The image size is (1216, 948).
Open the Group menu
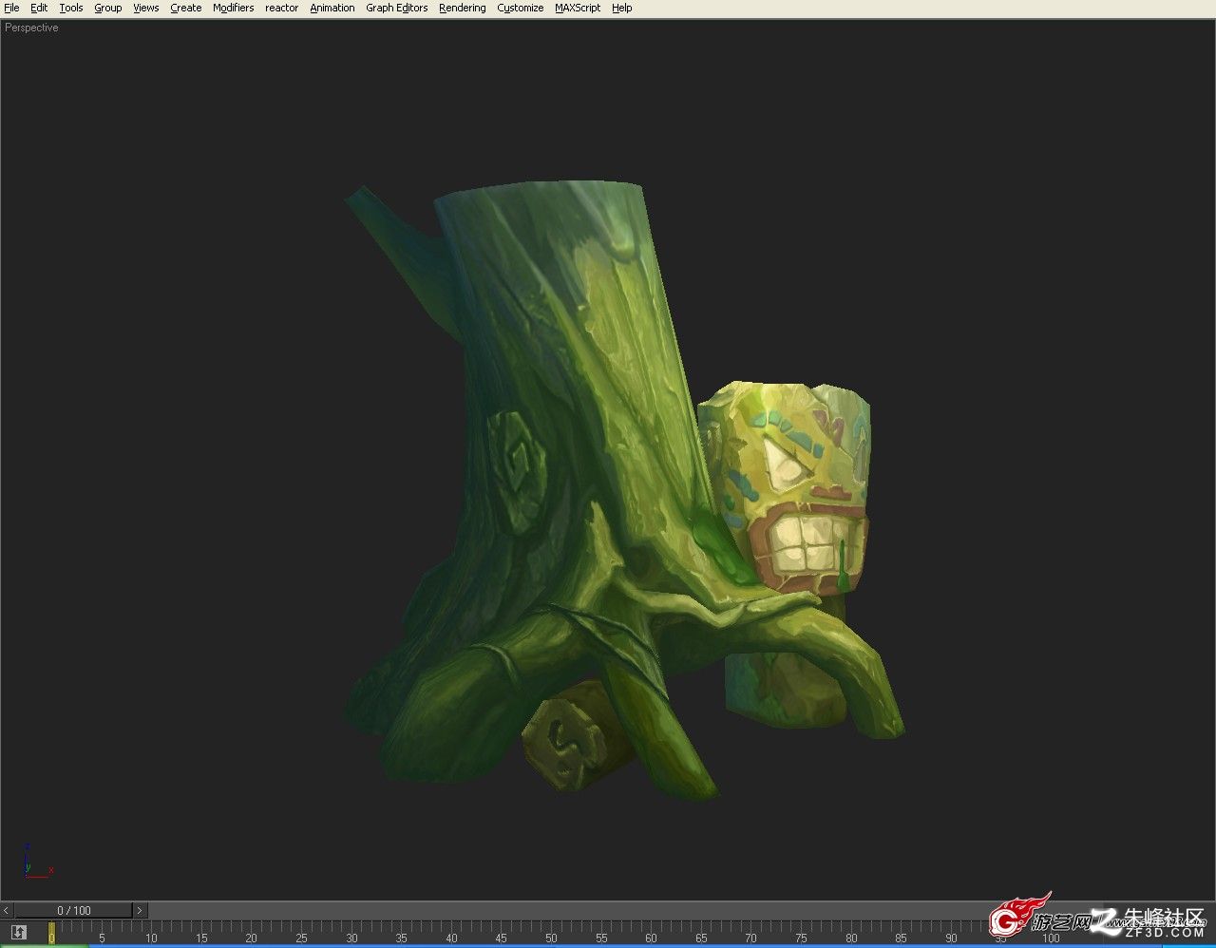click(x=107, y=8)
